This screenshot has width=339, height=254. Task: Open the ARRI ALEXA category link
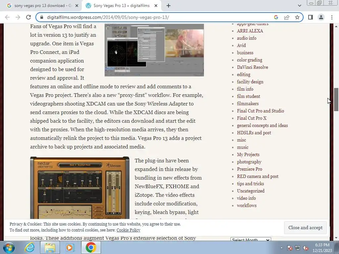pyautogui.click(x=250, y=31)
